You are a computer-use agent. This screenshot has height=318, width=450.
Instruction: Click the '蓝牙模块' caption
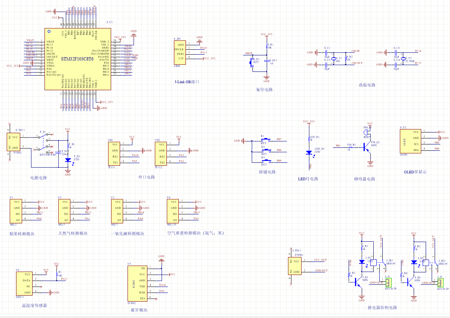[139, 310]
